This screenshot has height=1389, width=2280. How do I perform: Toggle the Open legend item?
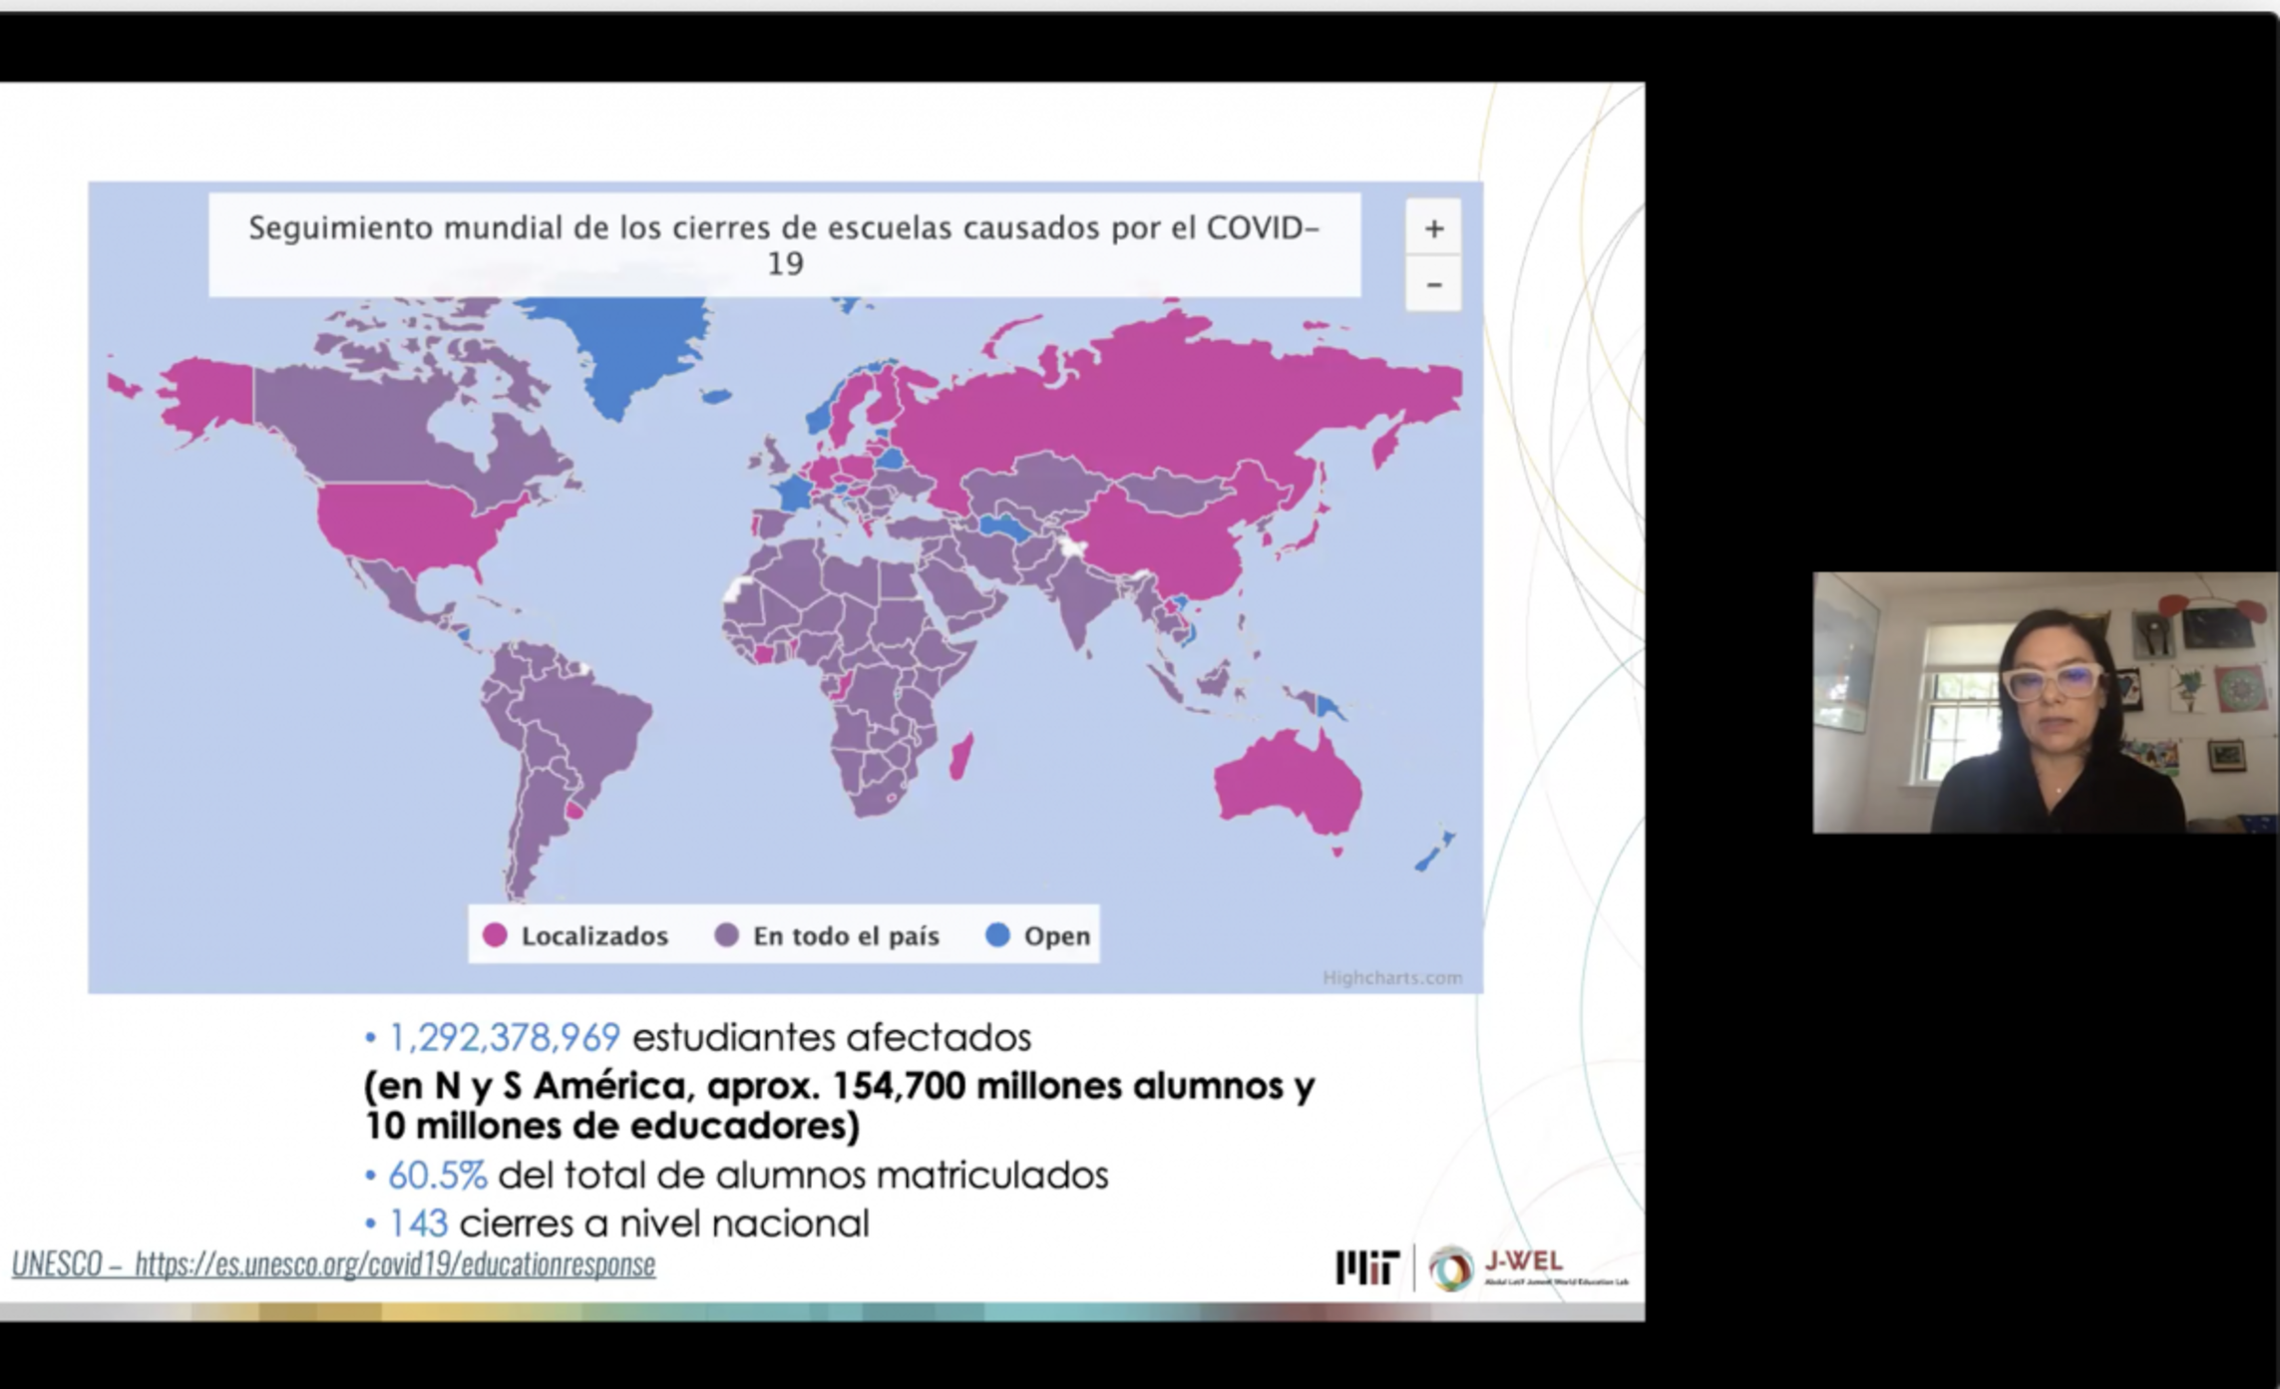1056,936
